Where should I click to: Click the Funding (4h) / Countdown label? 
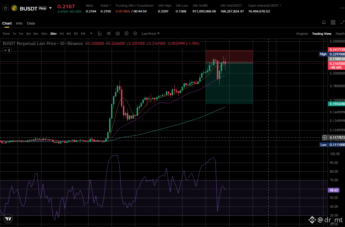135,6
